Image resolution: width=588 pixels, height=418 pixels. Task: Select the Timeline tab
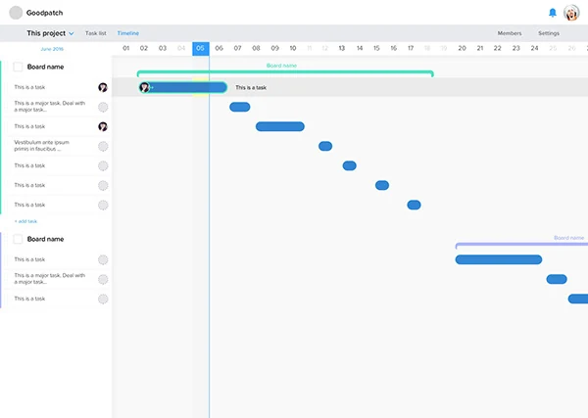(x=127, y=33)
